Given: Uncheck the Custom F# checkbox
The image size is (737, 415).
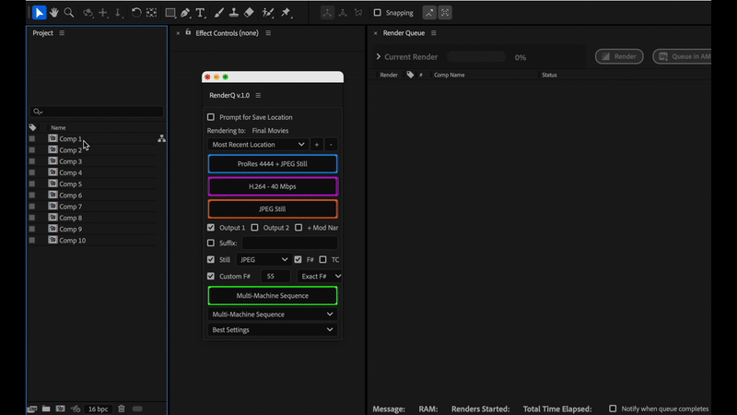Looking at the screenshot, I should coord(211,276).
